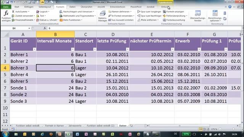The image size is (244, 137).
Task: Click Spur zum Vorgänger
Action: coord(149,12)
